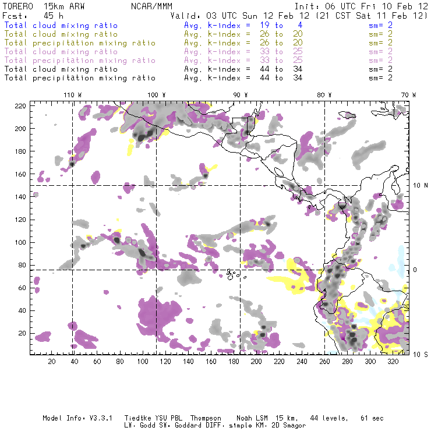Click the blue "Total cloud mixing ratio" legend label
The image size is (431, 431).
click(x=61, y=25)
